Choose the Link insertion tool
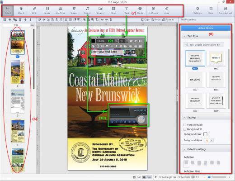The width and height of the screenshot is (235, 181). 34,10
